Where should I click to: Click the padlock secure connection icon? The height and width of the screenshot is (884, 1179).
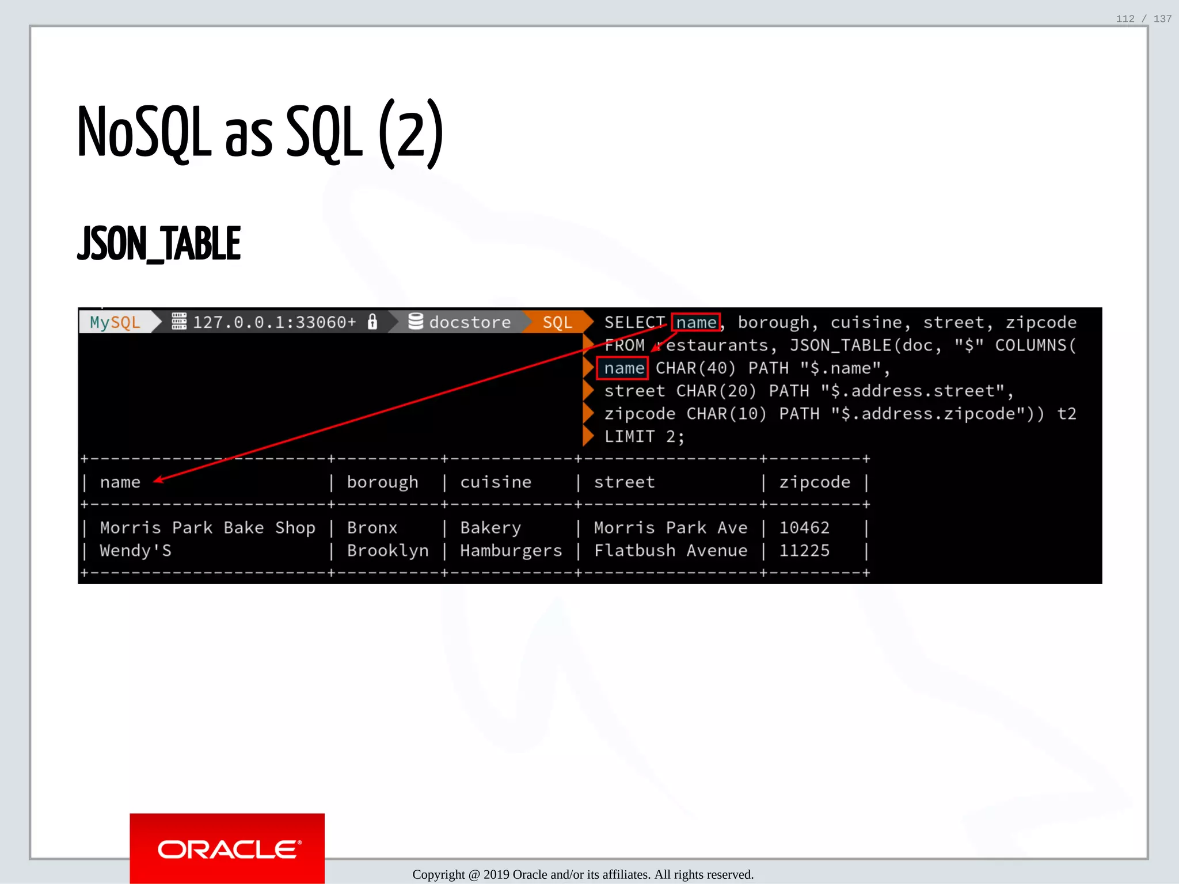tap(372, 321)
